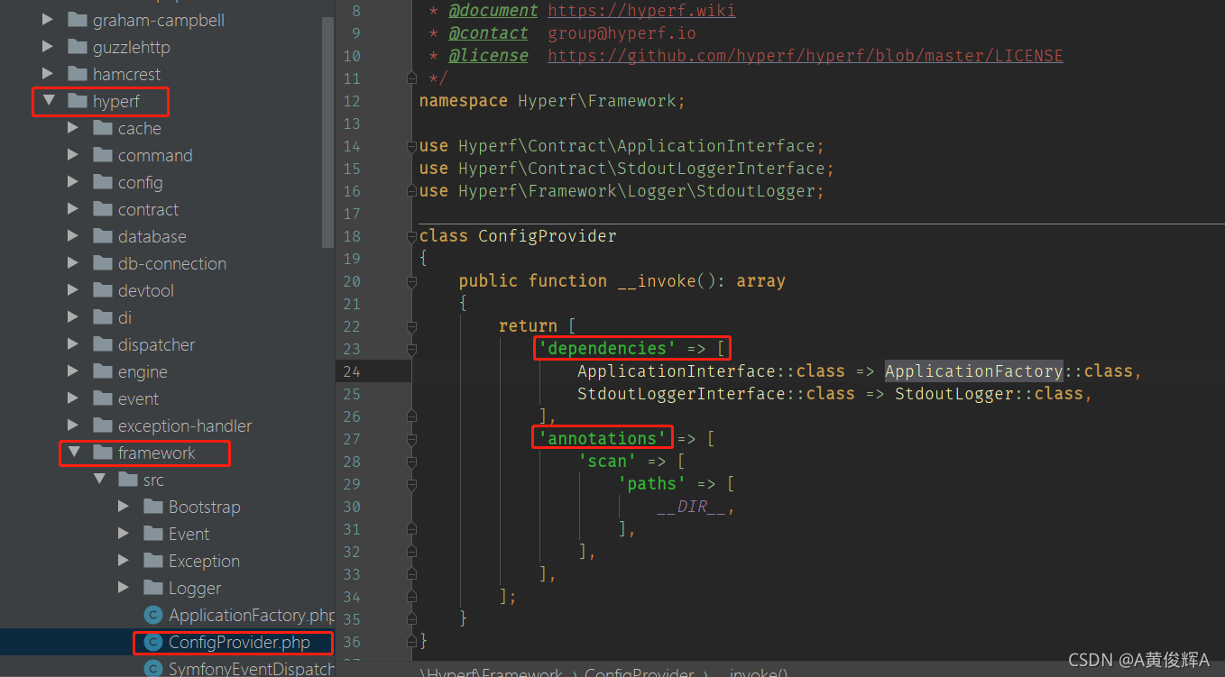This screenshot has width=1225, height=677.
Task: Click 'namespace Hyperf\Framework;' on line 12
Action: coord(552,101)
